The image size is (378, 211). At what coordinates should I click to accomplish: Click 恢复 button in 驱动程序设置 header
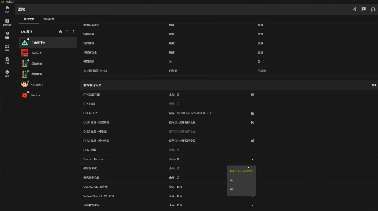click(374, 85)
